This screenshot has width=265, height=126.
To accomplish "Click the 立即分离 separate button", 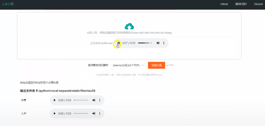I will pos(156,65).
